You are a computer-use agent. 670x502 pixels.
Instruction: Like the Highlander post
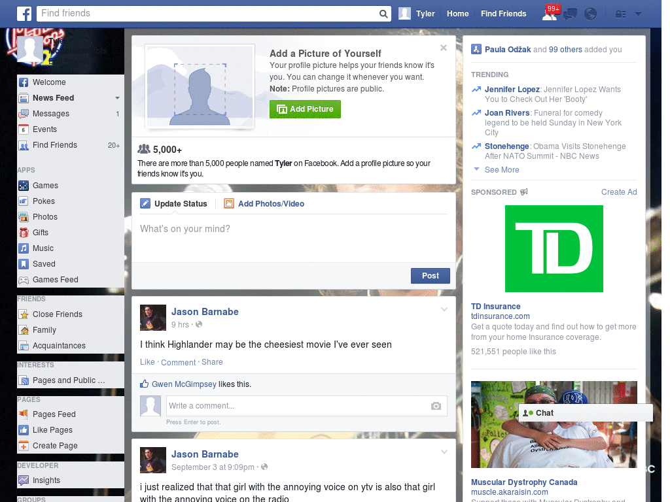[x=147, y=362]
